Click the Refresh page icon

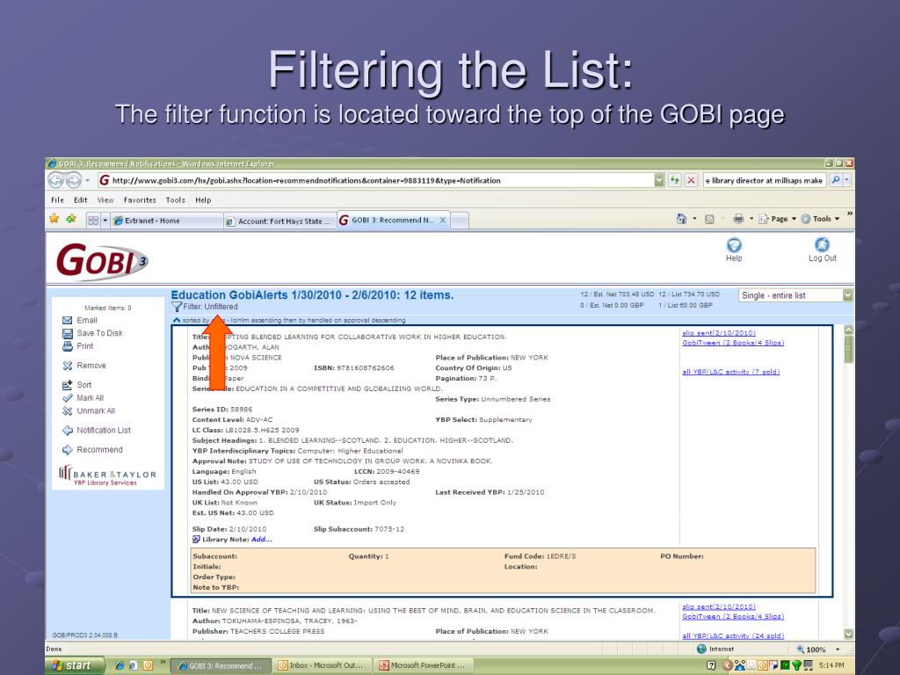[x=675, y=180]
